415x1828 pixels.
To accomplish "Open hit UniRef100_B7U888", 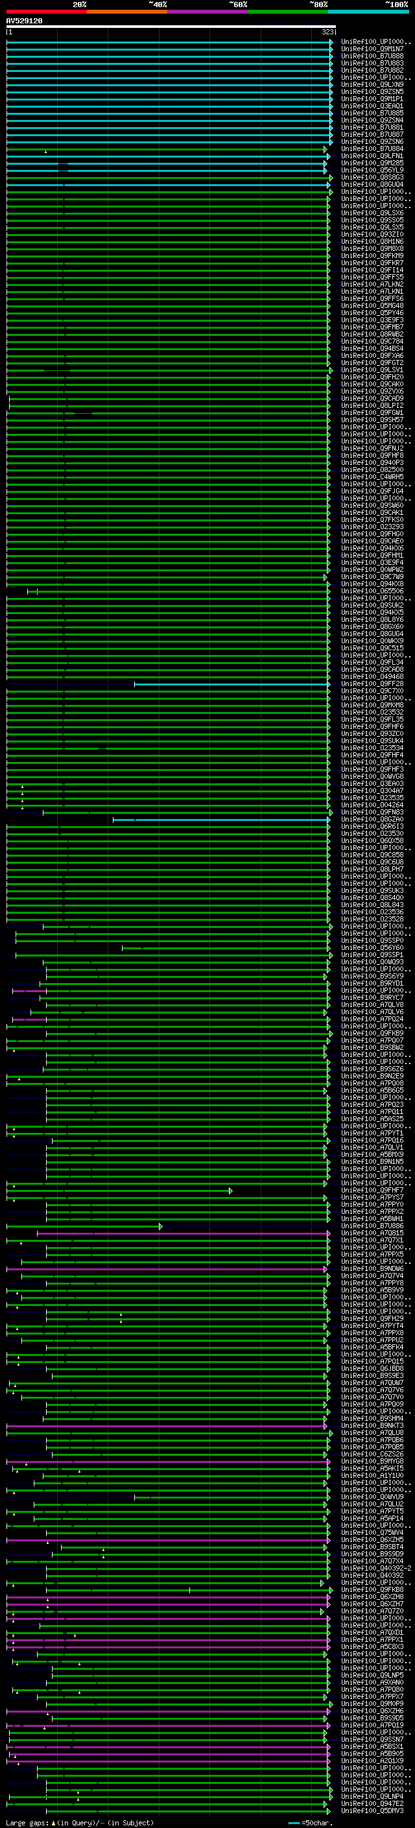I will click(372, 56).
